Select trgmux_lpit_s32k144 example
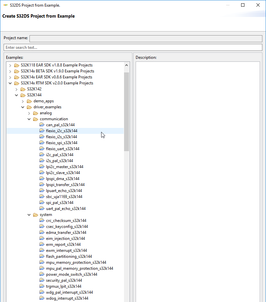Viewport: 266px width, 302px height. tap(64, 286)
